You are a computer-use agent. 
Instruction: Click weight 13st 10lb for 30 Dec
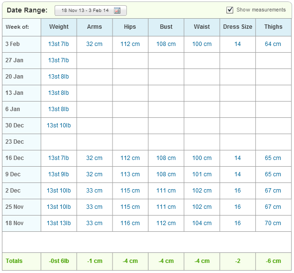tap(59, 125)
